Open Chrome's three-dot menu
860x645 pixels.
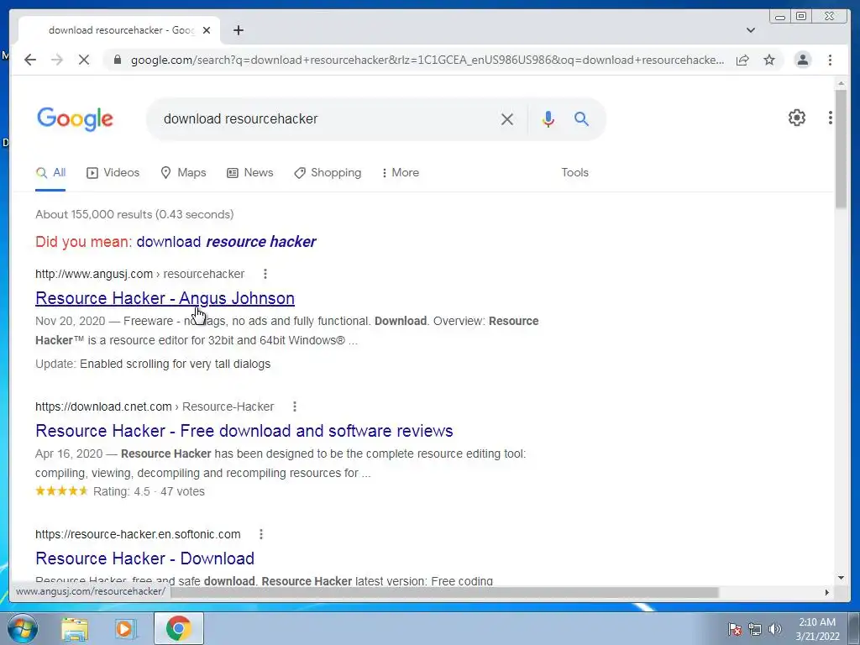tap(830, 60)
